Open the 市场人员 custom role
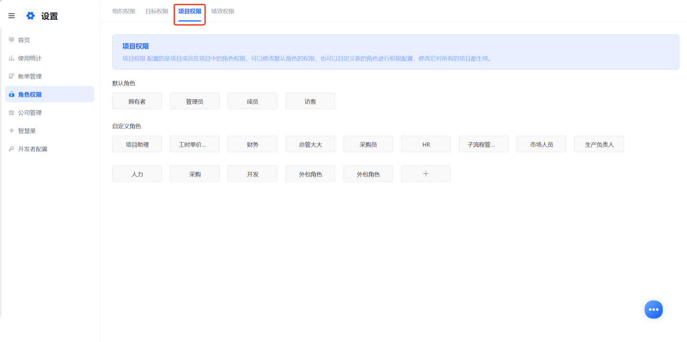 tap(541, 144)
